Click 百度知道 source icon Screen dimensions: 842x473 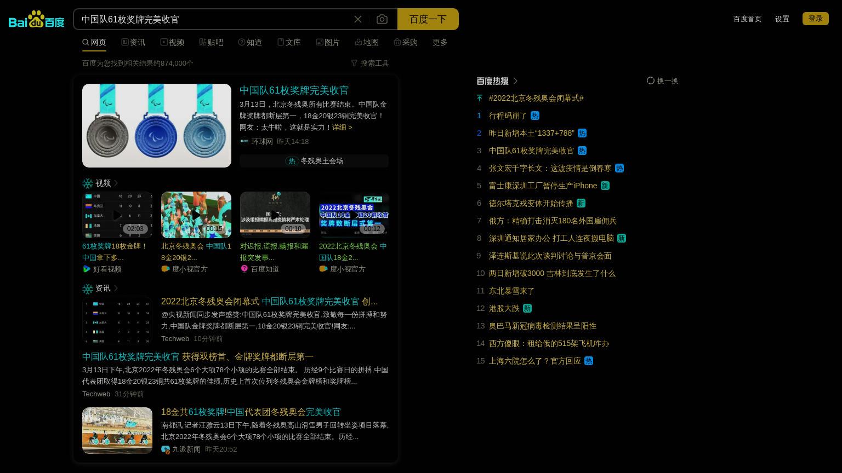(x=244, y=269)
